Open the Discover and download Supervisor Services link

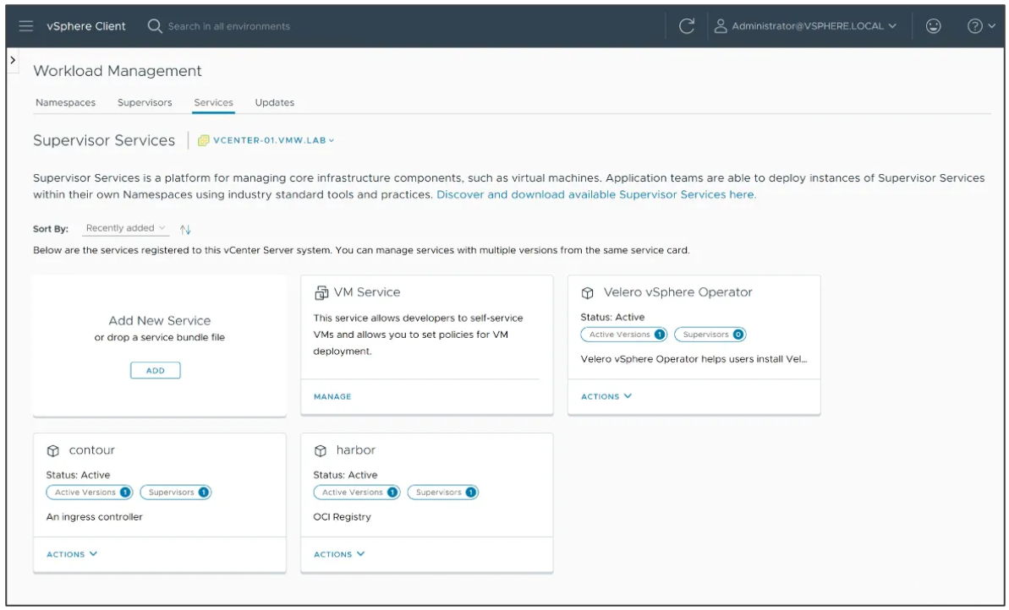pos(596,195)
